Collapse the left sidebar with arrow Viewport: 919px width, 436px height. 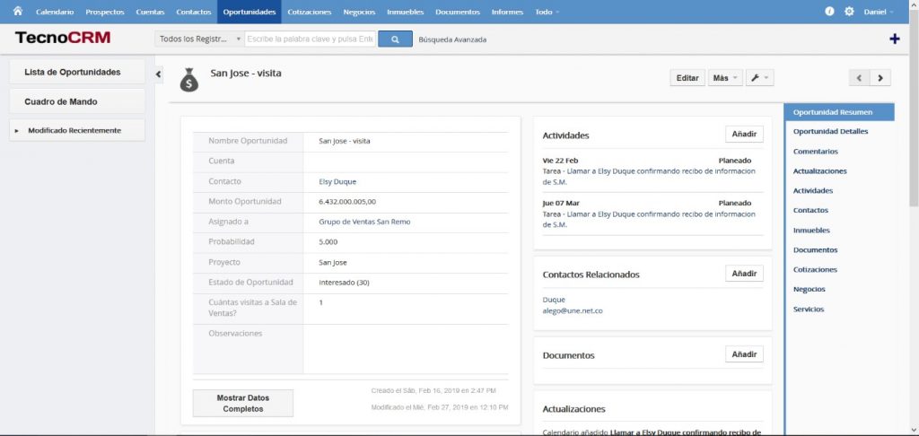[159, 74]
